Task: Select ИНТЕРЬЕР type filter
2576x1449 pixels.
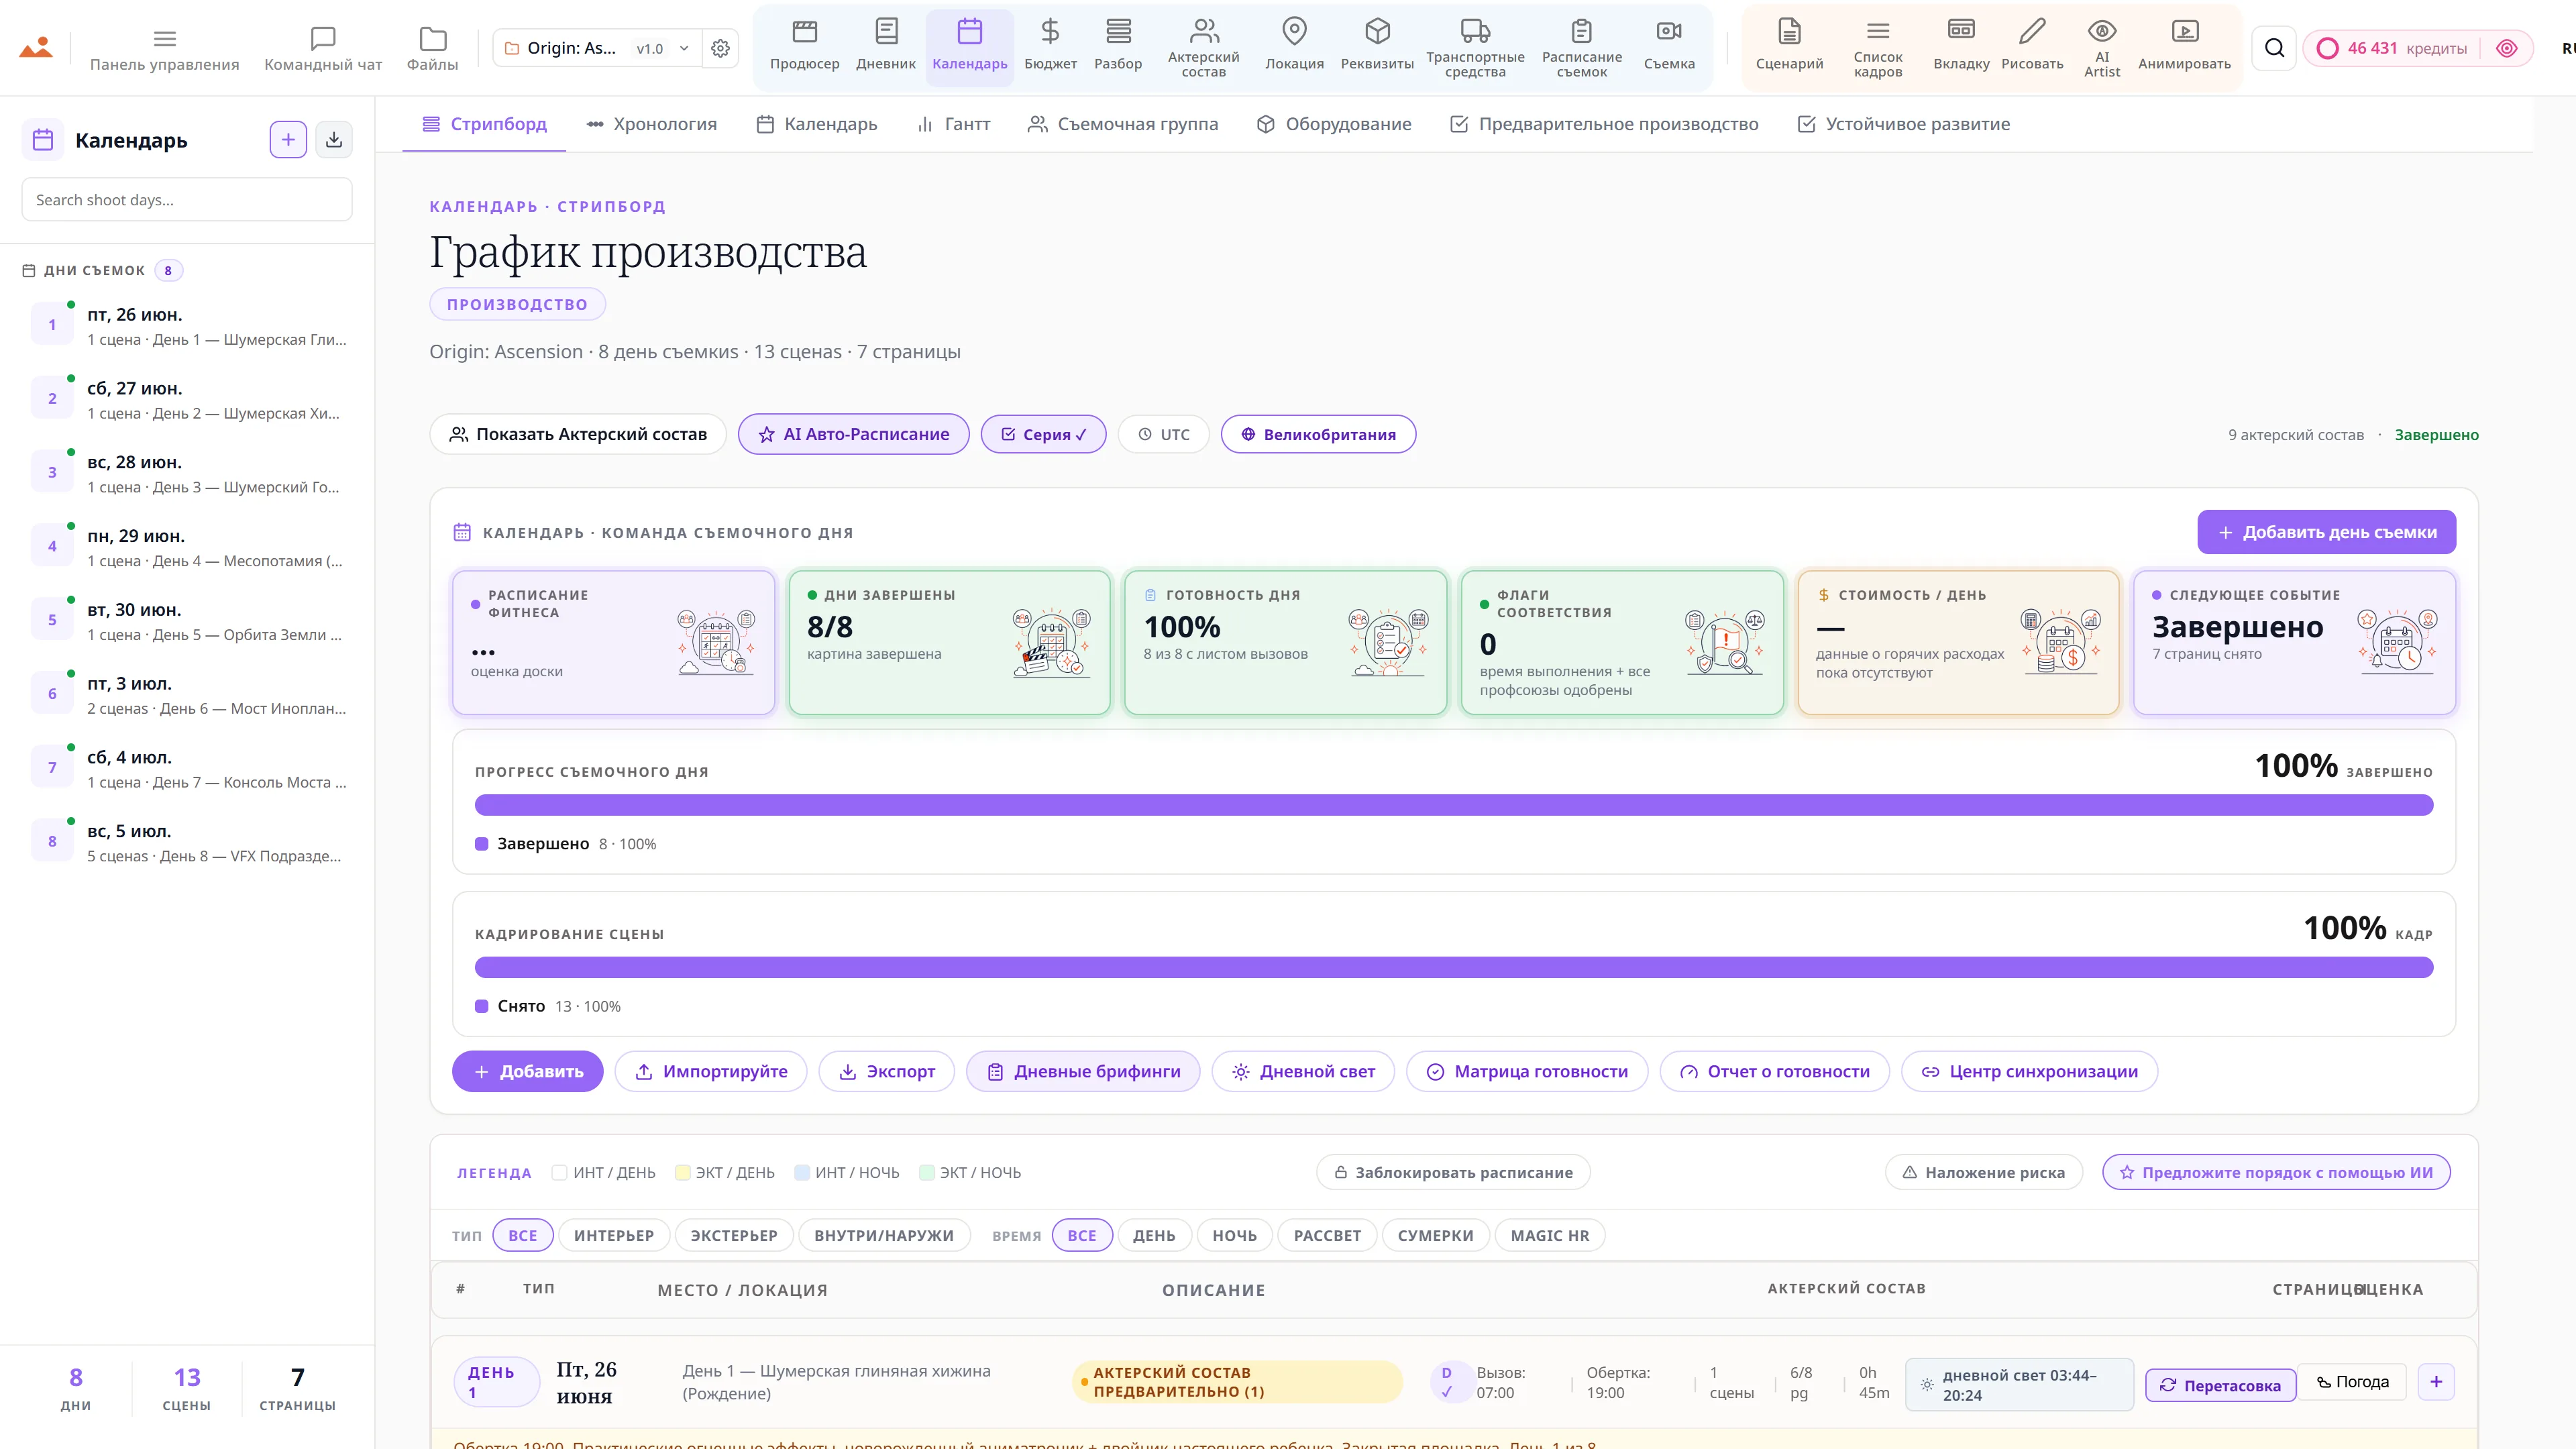Action: click(x=613, y=1235)
